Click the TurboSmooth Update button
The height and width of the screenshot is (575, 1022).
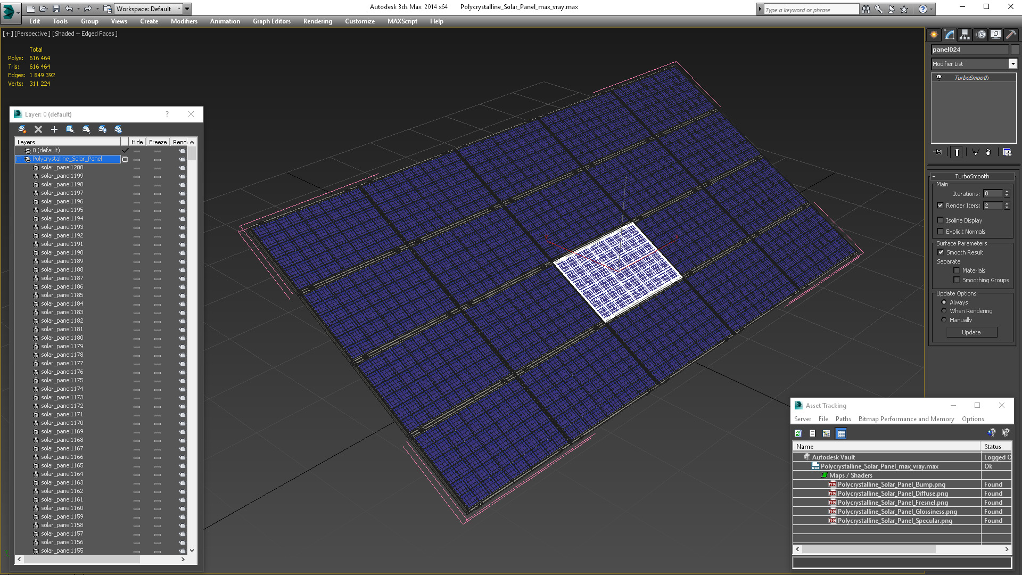(971, 332)
